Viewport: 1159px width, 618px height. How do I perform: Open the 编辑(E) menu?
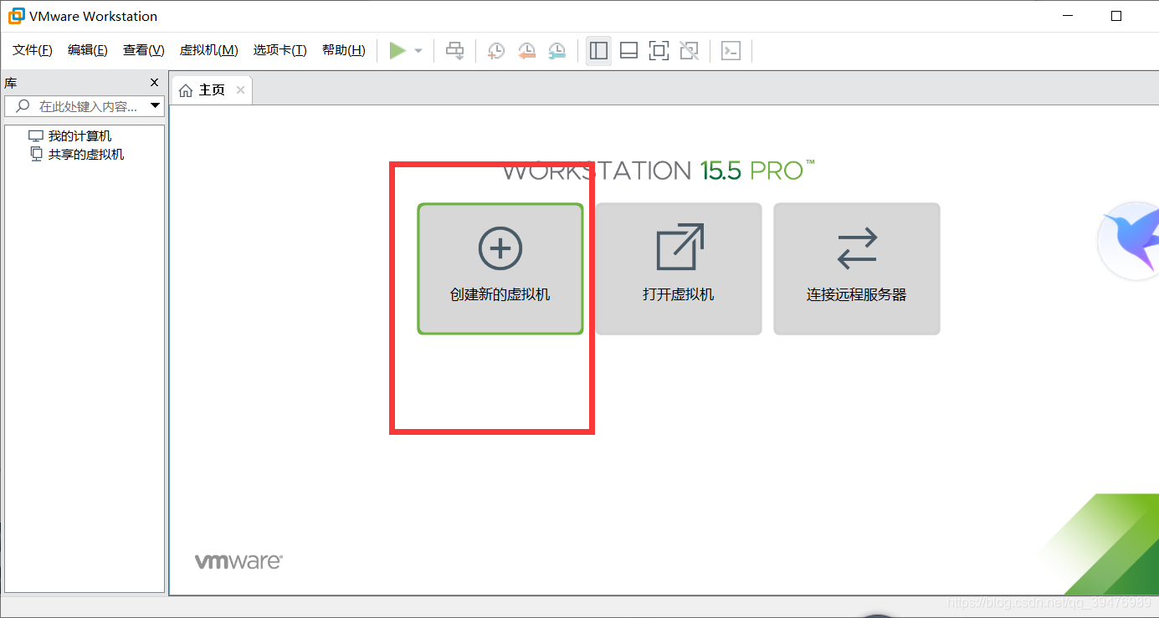coord(88,50)
